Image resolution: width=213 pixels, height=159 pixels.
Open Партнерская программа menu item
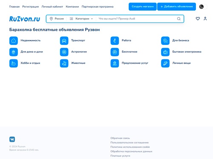(x=98, y=7)
